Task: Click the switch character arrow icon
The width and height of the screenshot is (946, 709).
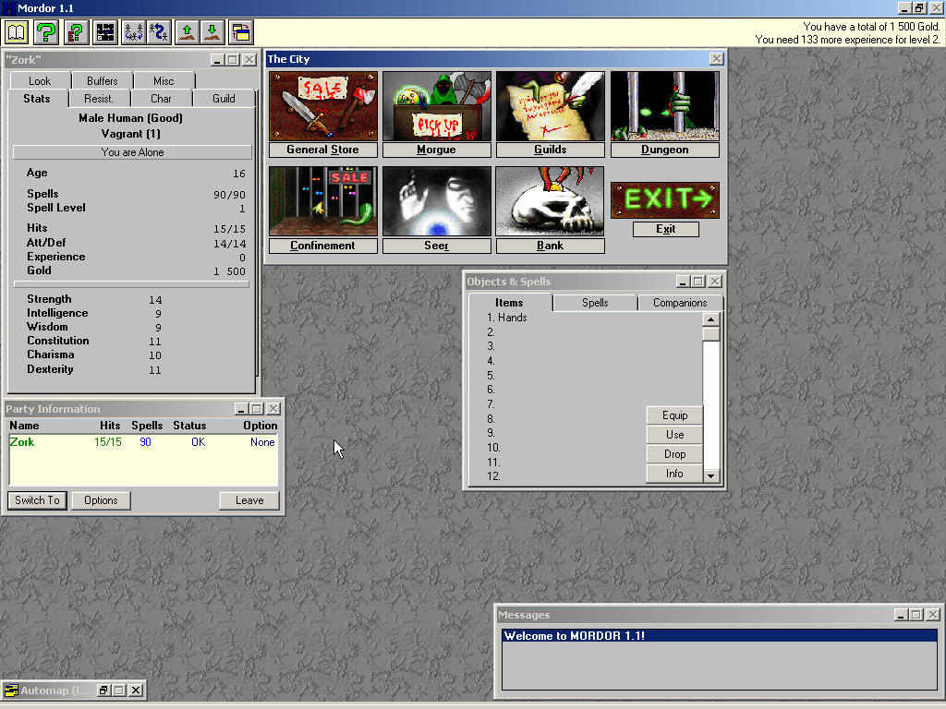Action: coord(159,32)
